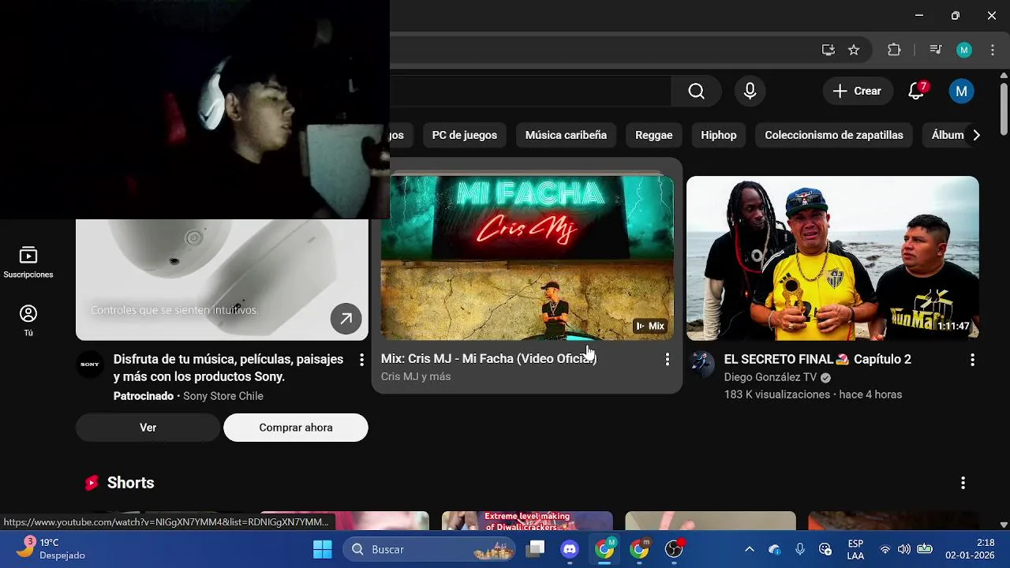This screenshot has width=1010, height=568.
Task: Start voice search with the microphone icon
Action: (x=750, y=91)
